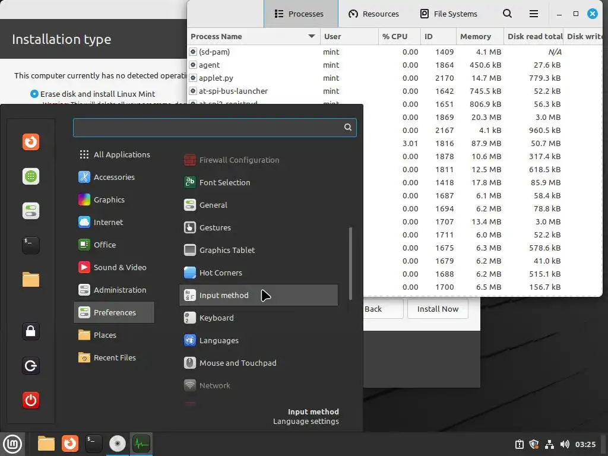
Task: Click magnifier icon in menu search box
Action: pyautogui.click(x=348, y=127)
